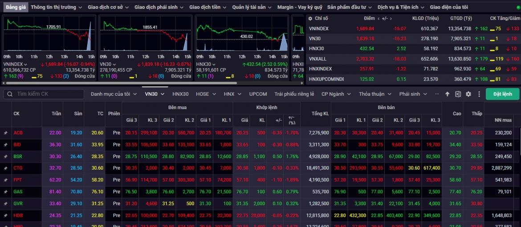Viewport: 521px width, 227px height.
Task: Open the index list settings gear beside Chỉ số
Action: [310, 19]
